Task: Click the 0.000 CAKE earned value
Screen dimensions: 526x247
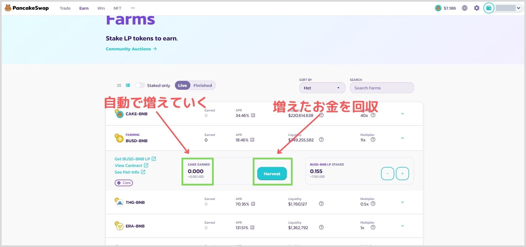Action: coord(196,171)
